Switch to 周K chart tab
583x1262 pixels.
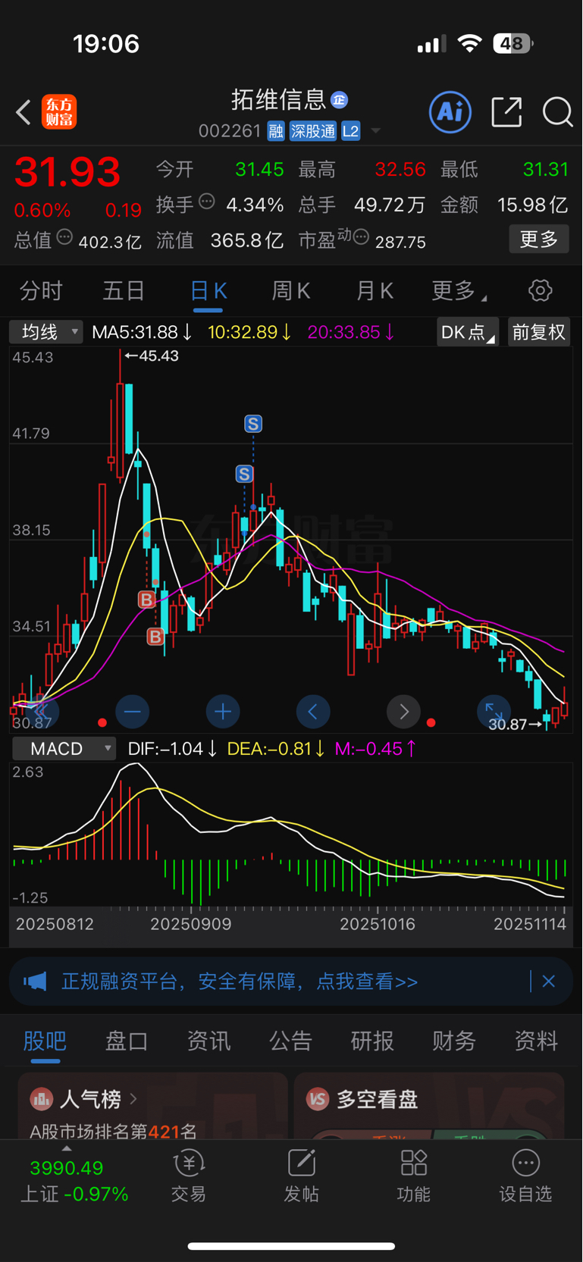[291, 290]
